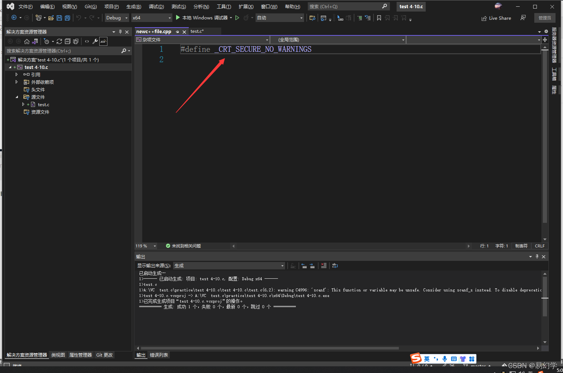Viewport: 563px width, 373px height.
Task: Click the Navigate Backward arrow in main toolbar
Action: point(14,18)
